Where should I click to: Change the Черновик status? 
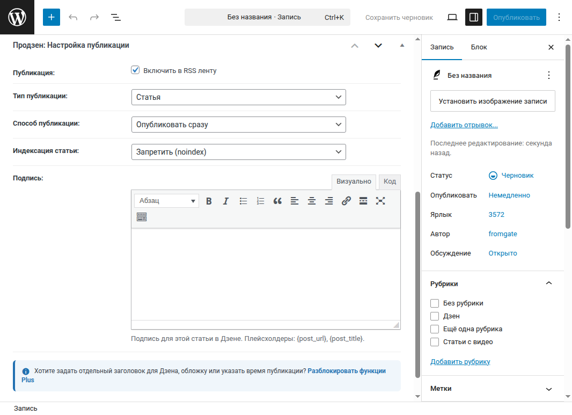[517, 176]
